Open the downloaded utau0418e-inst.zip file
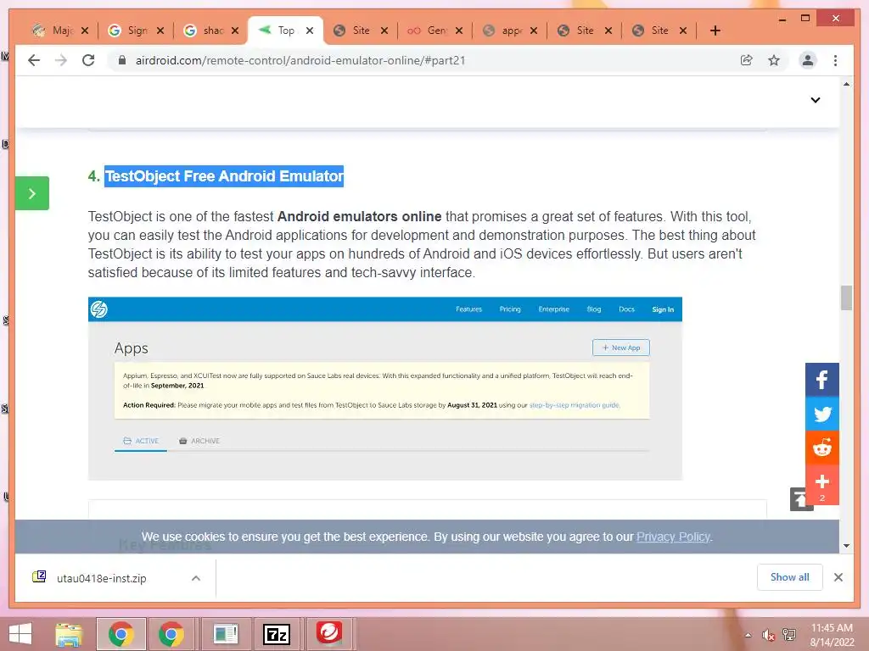869x651 pixels. point(102,578)
